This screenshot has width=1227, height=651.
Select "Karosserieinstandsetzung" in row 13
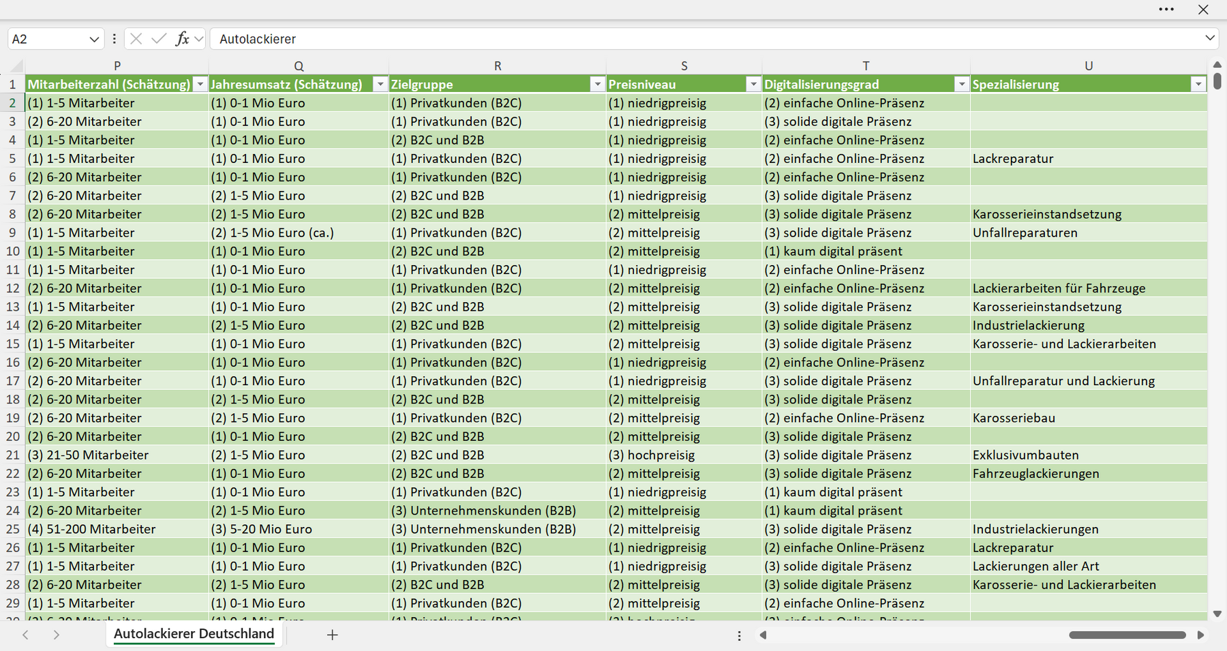pyautogui.click(x=1089, y=307)
